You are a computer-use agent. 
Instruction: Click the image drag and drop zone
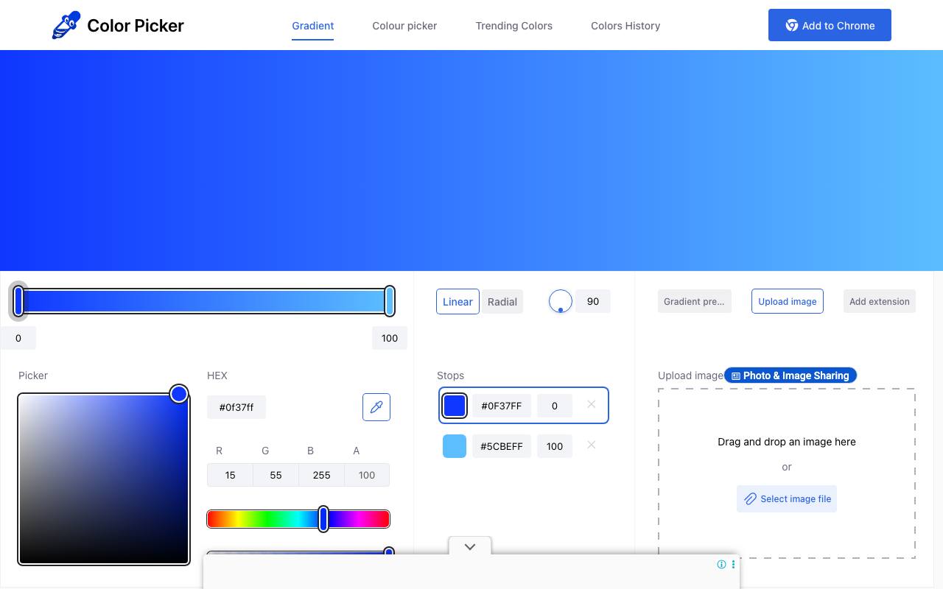787,473
